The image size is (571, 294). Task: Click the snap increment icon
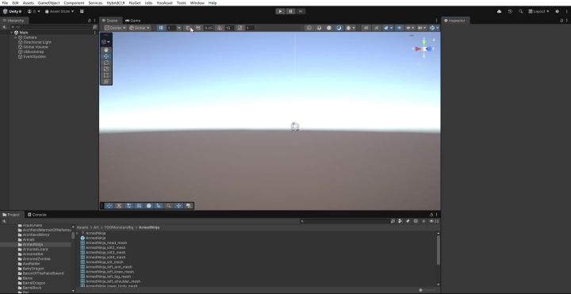[198, 28]
